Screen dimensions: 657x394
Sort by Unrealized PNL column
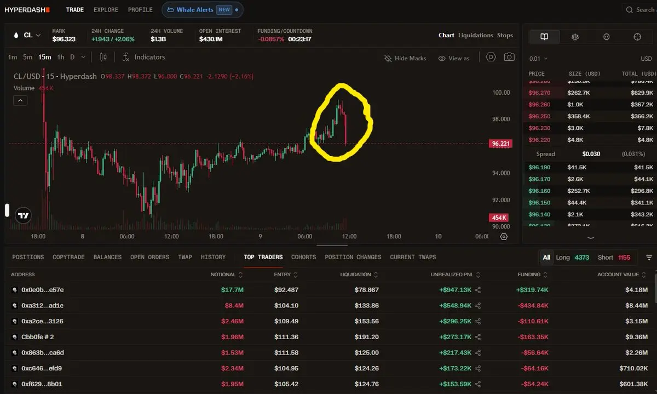(x=456, y=275)
